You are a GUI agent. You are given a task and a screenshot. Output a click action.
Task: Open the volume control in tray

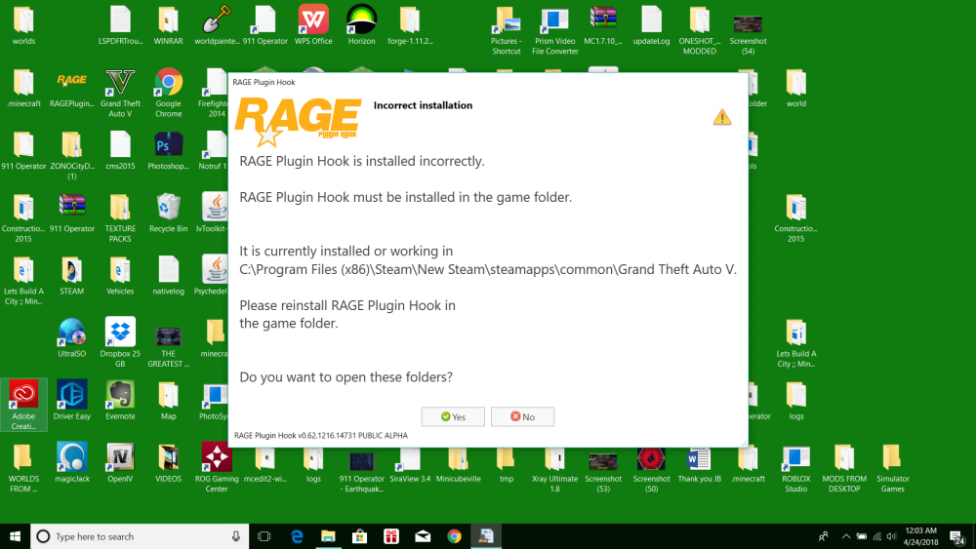[x=891, y=536]
